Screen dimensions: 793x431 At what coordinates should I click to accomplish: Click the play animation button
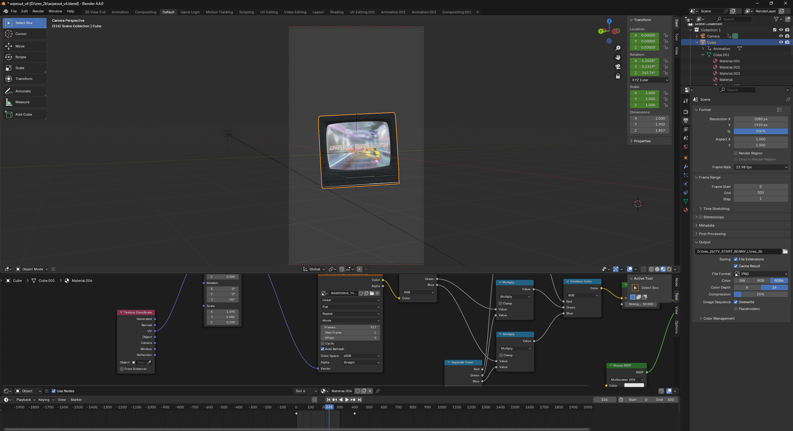pos(347,400)
